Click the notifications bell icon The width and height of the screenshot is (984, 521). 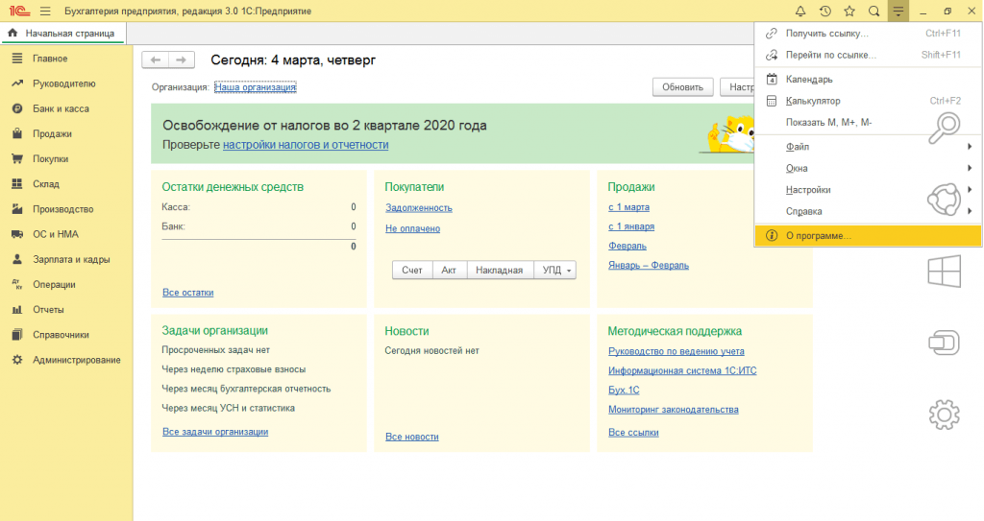pos(799,11)
